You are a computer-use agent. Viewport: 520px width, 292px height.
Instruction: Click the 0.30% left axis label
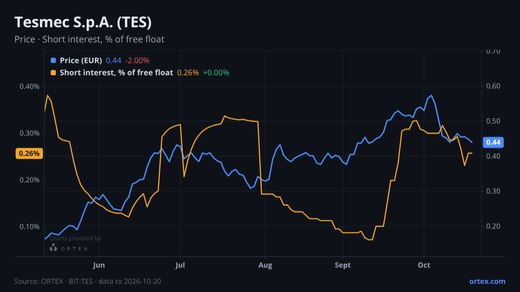pos(29,133)
